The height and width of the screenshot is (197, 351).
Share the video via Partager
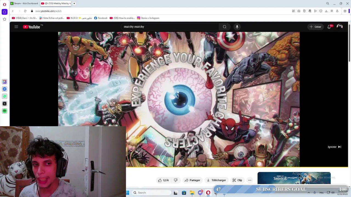192,180
